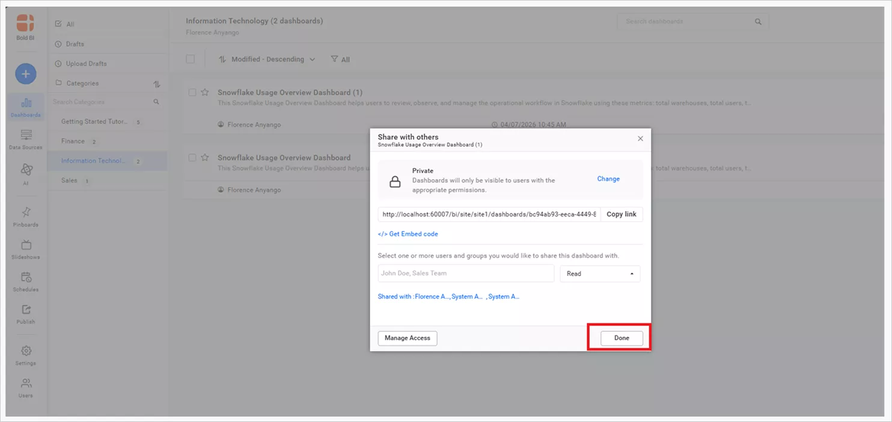Screen dimensions: 892x422
Task: Open Settings in the sidebar
Action: coord(26,356)
